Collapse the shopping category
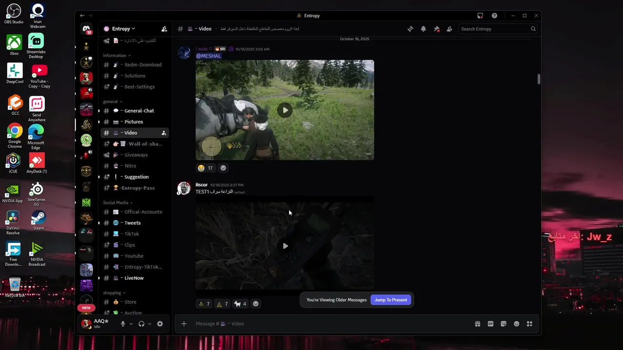The image size is (623, 350). point(114,293)
